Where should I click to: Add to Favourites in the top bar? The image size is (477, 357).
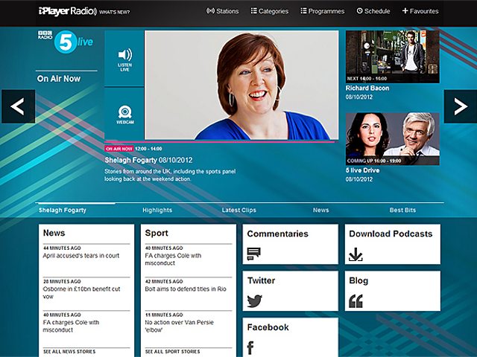pyautogui.click(x=420, y=11)
